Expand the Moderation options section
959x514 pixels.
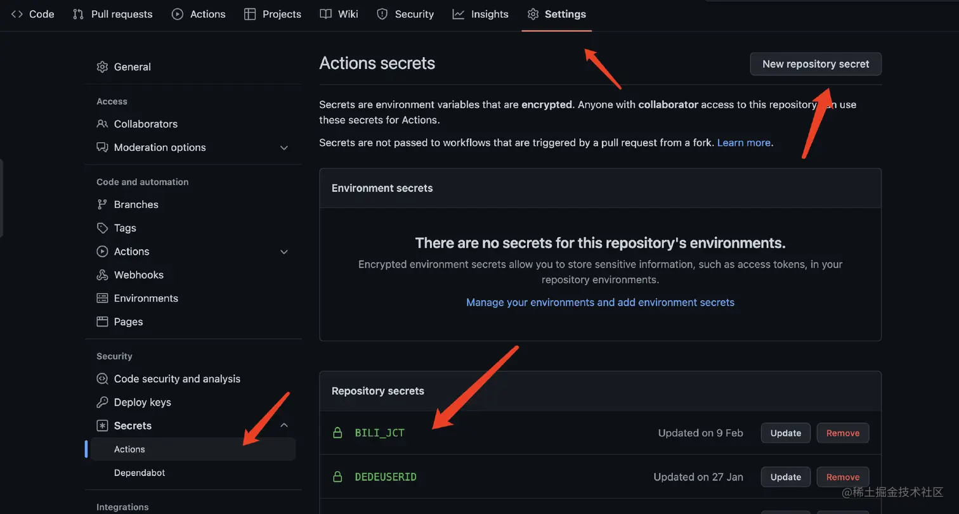pos(284,148)
